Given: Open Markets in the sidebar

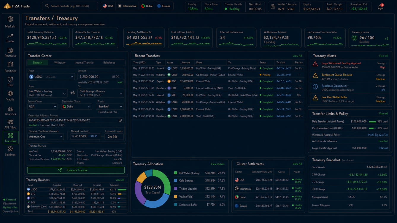Looking at the screenshot, I should point(10,22).
